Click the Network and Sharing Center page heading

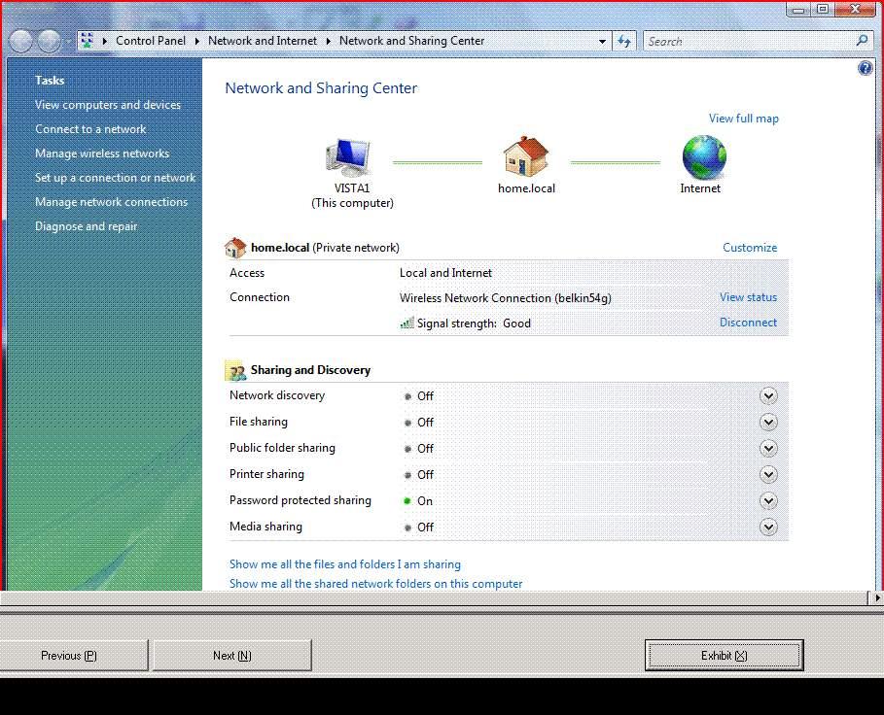[321, 88]
